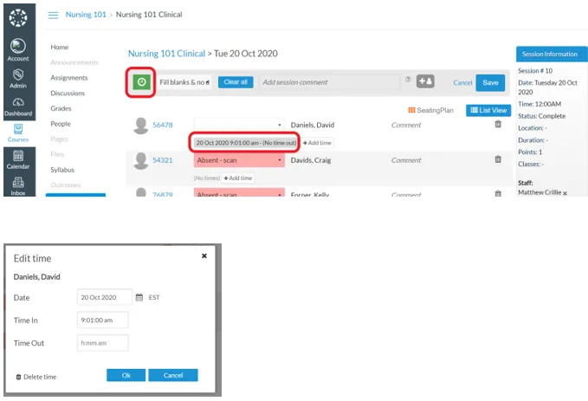Image resolution: width=588 pixels, height=401 pixels.
Task: Open the Fill blanks & no dropdown
Action: click(184, 82)
